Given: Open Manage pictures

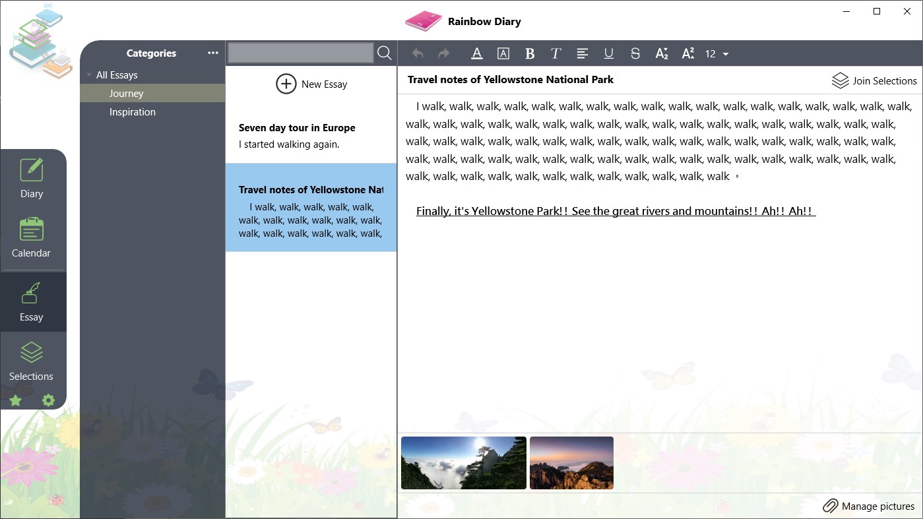Looking at the screenshot, I should pyautogui.click(x=868, y=506).
